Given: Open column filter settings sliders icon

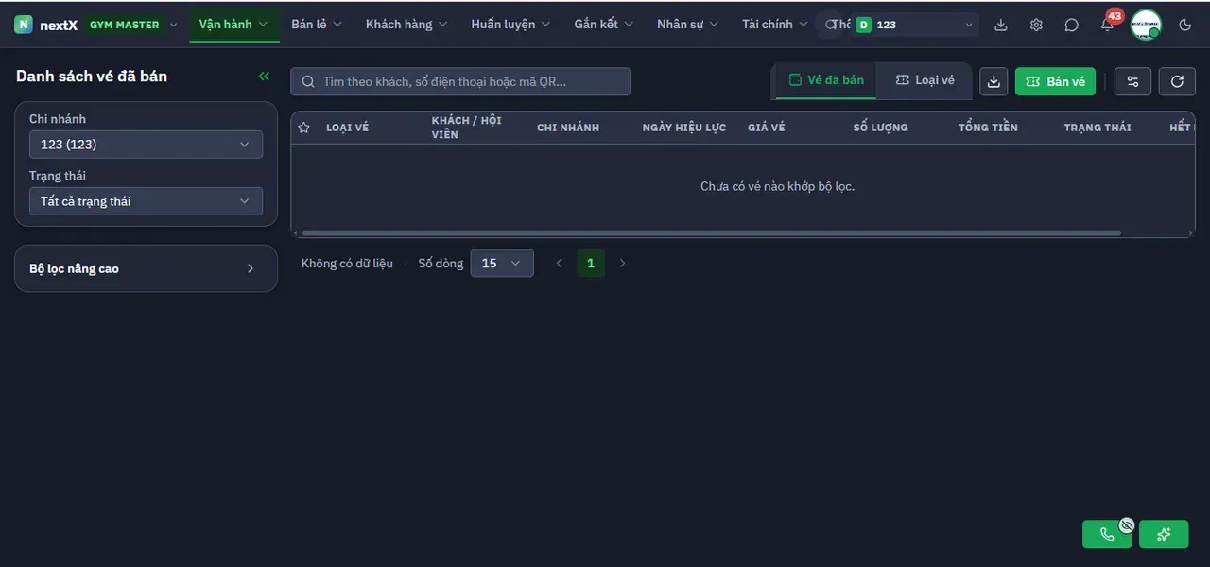Looking at the screenshot, I should tap(1132, 81).
